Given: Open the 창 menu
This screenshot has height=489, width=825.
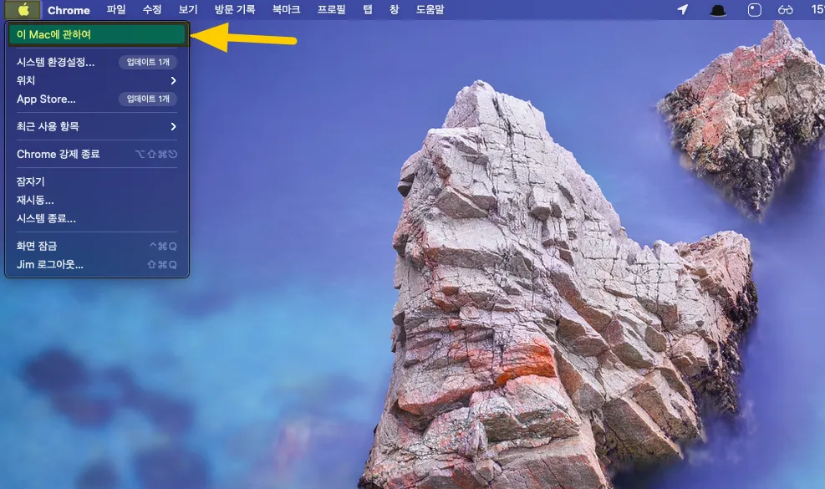Looking at the screenshot, I should pyautogui.click(x=394, y=9).
